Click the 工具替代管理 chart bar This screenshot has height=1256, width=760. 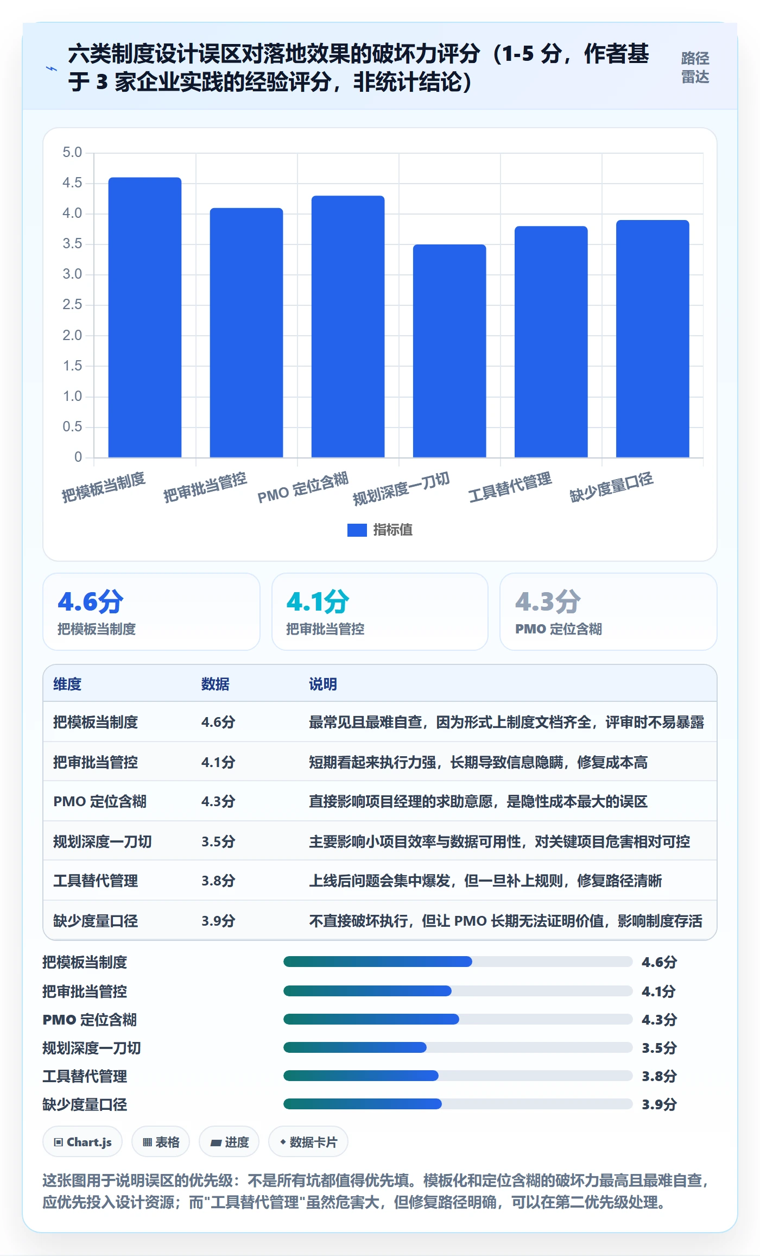551,342
